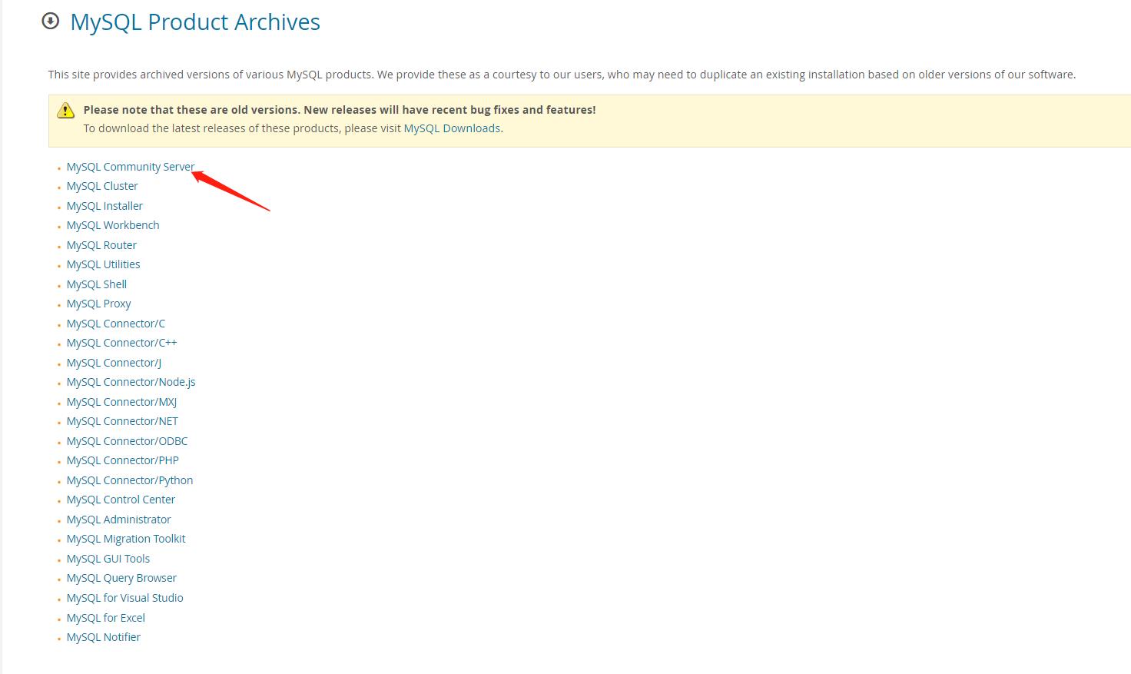
Task: Open MySQL Connector/MXJ archive
Action: 122,402
